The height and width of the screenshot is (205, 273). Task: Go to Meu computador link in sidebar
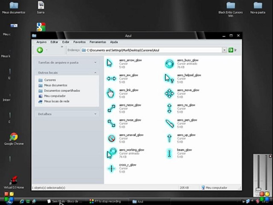point(55,96)
